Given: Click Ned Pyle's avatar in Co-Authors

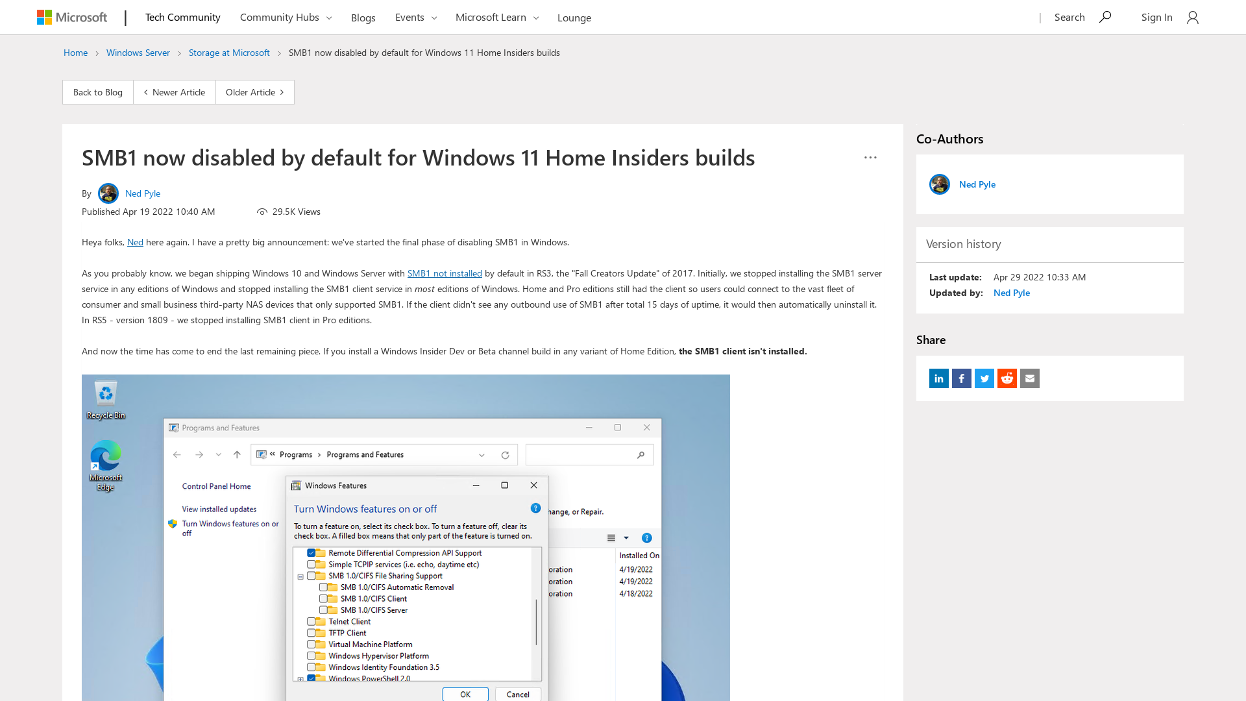Looking at the screenshot, I should pos(940,184).
